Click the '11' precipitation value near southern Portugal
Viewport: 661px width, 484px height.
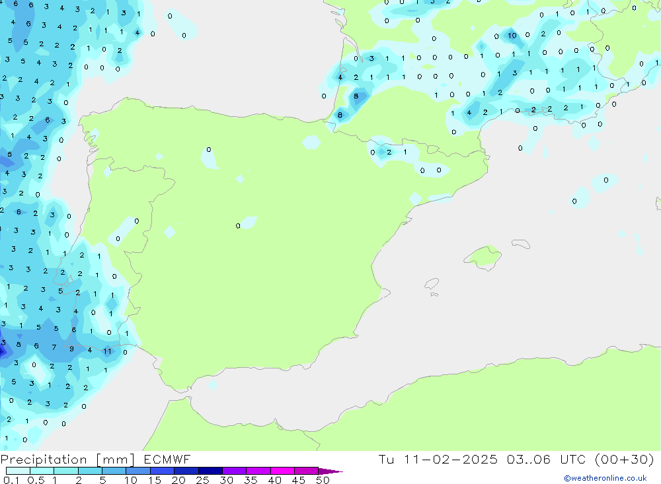pyautogui.click(x=108, y=351)
